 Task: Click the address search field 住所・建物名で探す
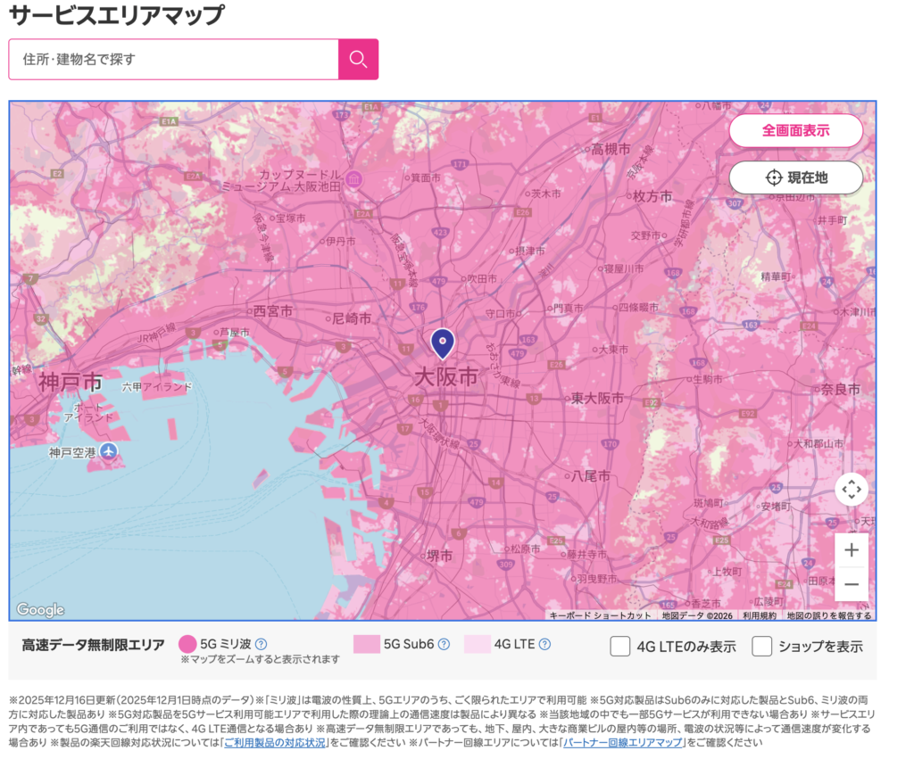[x=174, y=60]
